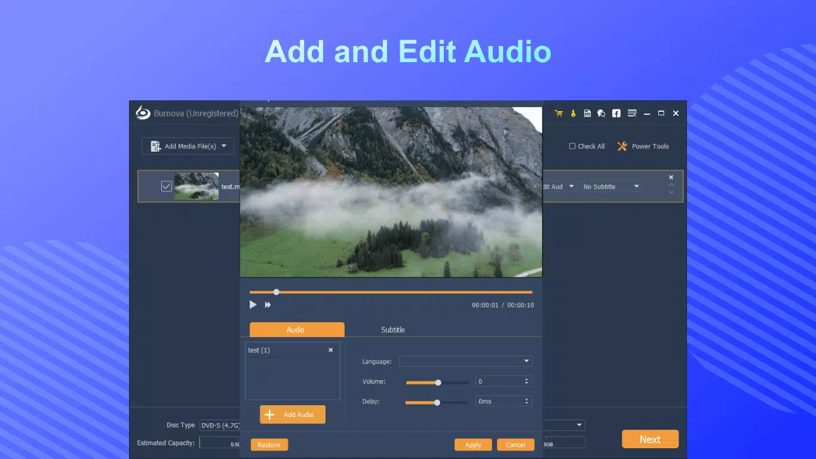Screen dimensions: 816x459
Task: Click the fast forward button
Action: pos(268,305)
